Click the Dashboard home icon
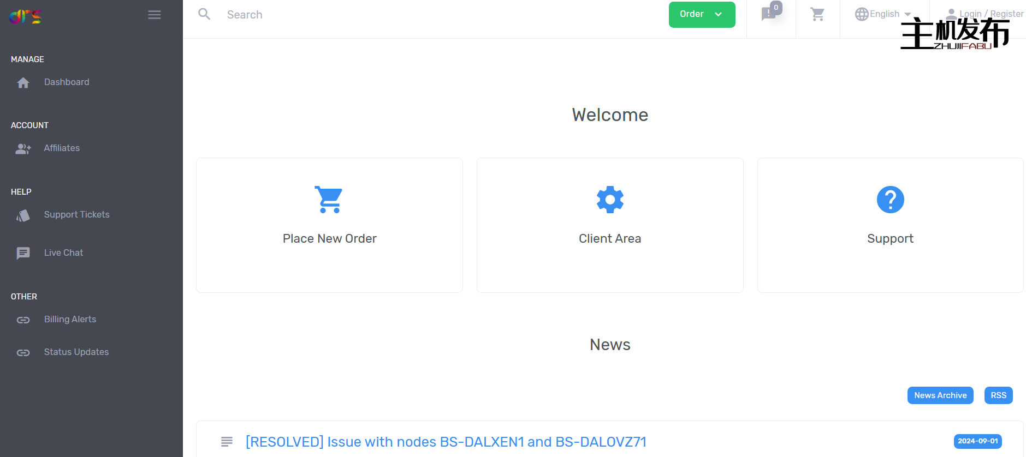 (x=23, y=83)
